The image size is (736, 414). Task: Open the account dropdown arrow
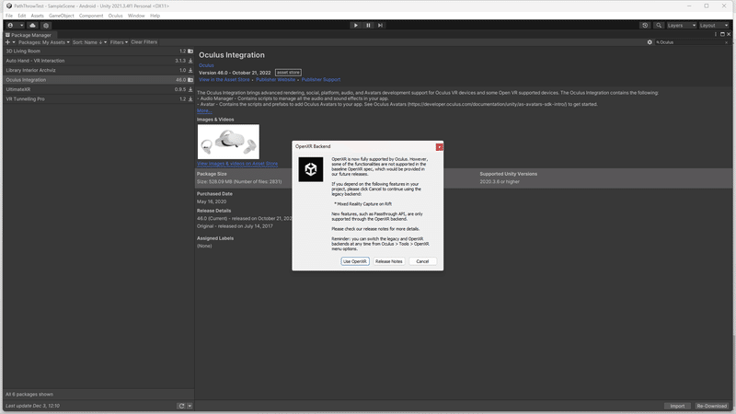pyautogui.click(x=21, y=26)
